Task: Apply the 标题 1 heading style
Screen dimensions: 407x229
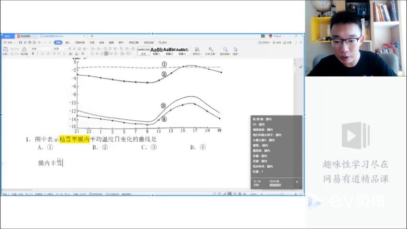Action: coord(156,51)
